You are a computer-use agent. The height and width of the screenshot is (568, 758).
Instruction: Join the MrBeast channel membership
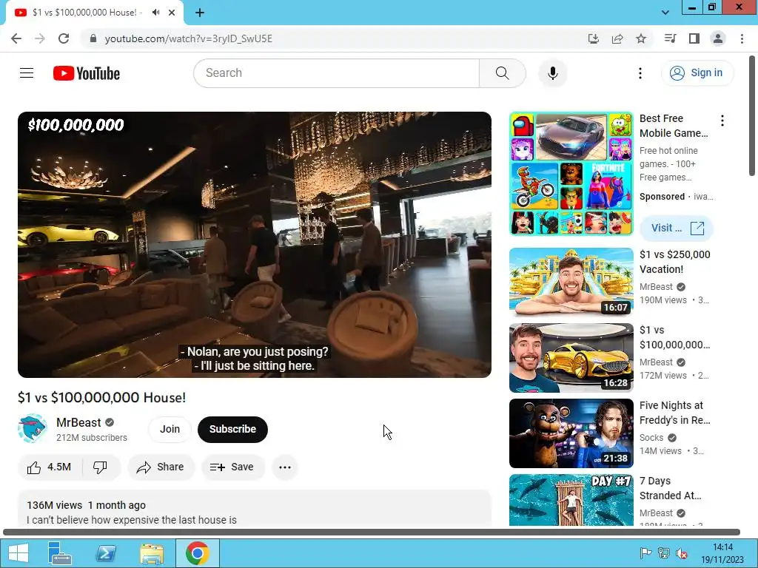point(170,429)
